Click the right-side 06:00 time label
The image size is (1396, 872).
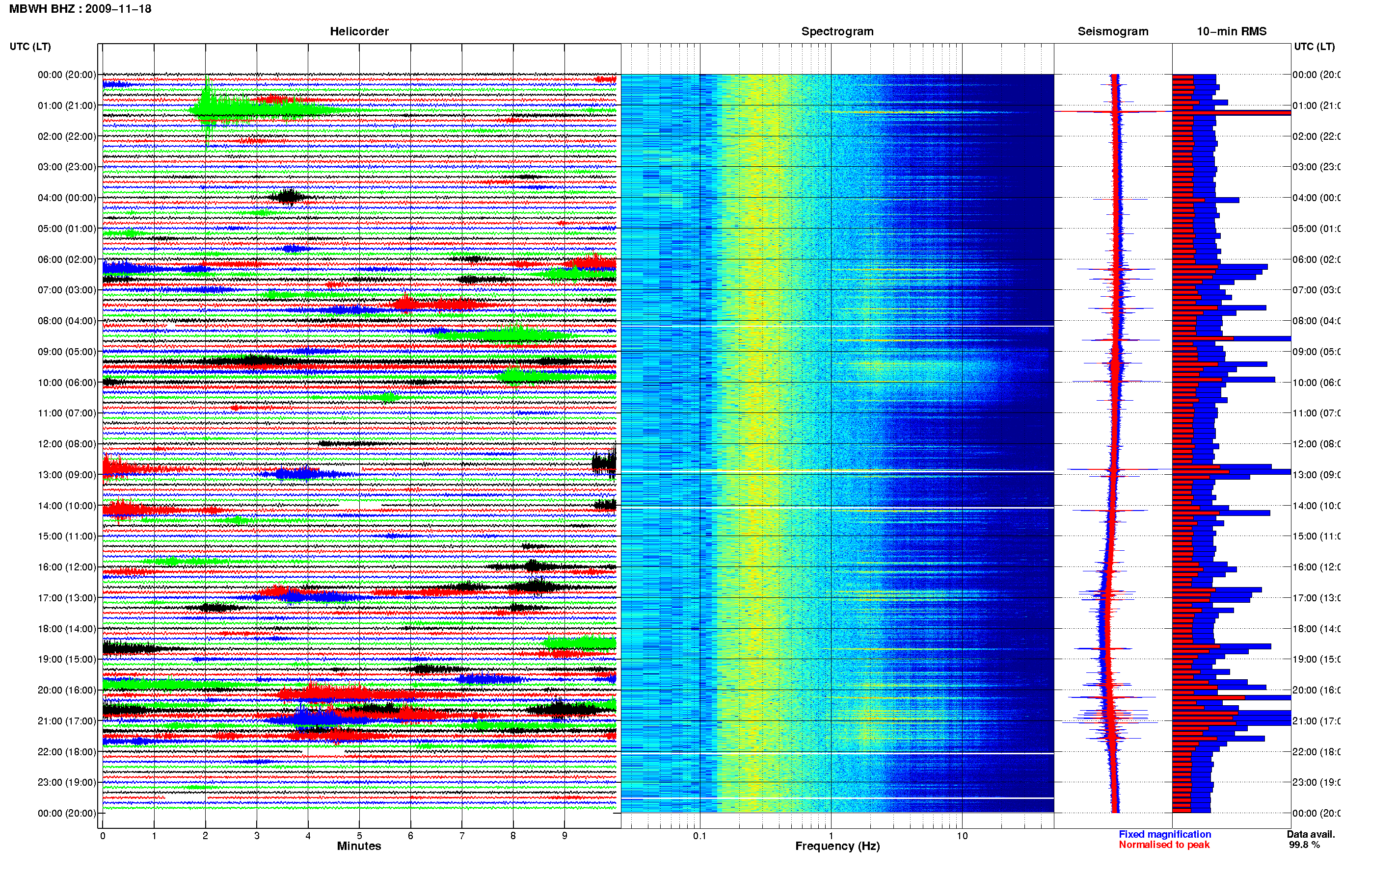click(x=1316, y=259)
